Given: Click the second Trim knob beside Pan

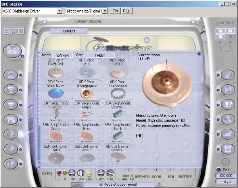Looking at the screenshot, I should (101, 173).
